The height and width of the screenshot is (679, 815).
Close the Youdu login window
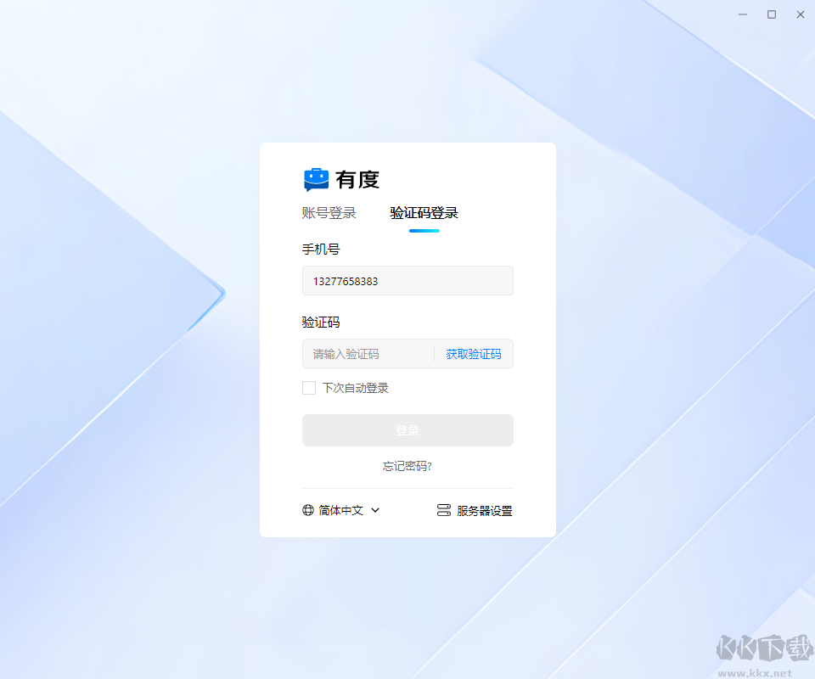[x=801, y=14]
